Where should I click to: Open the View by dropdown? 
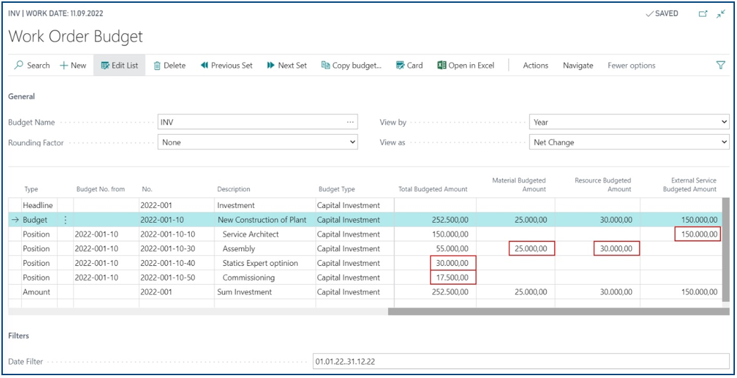click(x=629, y=122)
